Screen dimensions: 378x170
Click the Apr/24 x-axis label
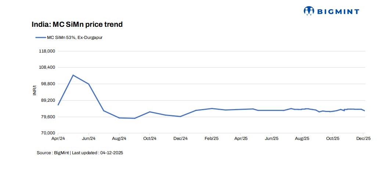click(x=58, y=138)
